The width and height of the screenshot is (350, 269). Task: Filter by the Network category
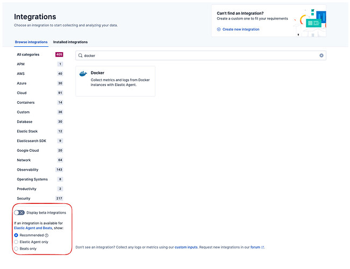coord(40,160)
